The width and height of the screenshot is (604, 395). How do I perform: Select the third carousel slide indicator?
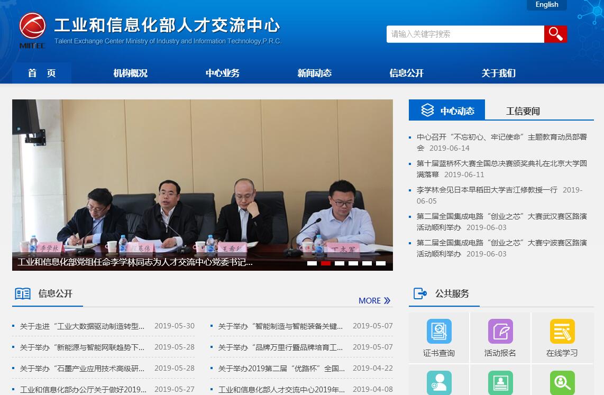(340, 263)
